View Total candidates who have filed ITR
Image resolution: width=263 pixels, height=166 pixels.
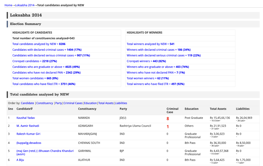[44, 84]
